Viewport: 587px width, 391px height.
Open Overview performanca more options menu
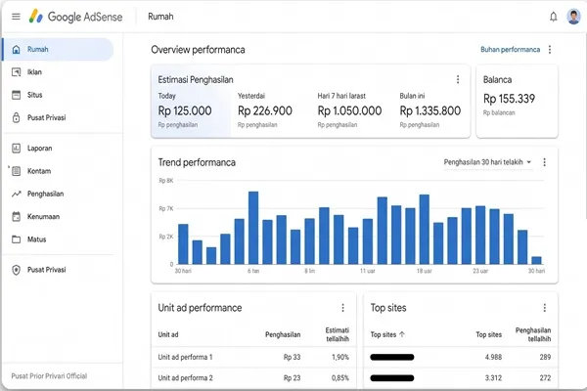550,50
